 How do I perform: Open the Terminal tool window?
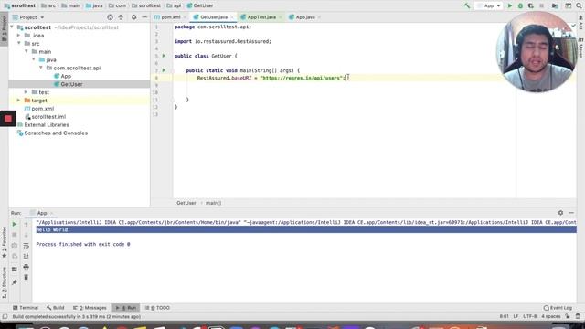pos(26,308)
